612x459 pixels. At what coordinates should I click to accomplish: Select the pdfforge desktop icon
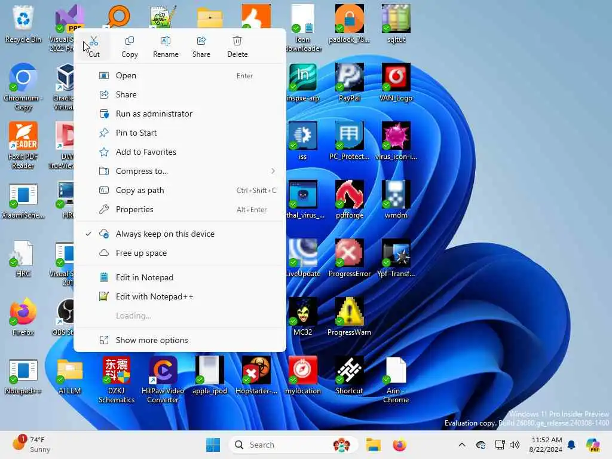point(349,200)
